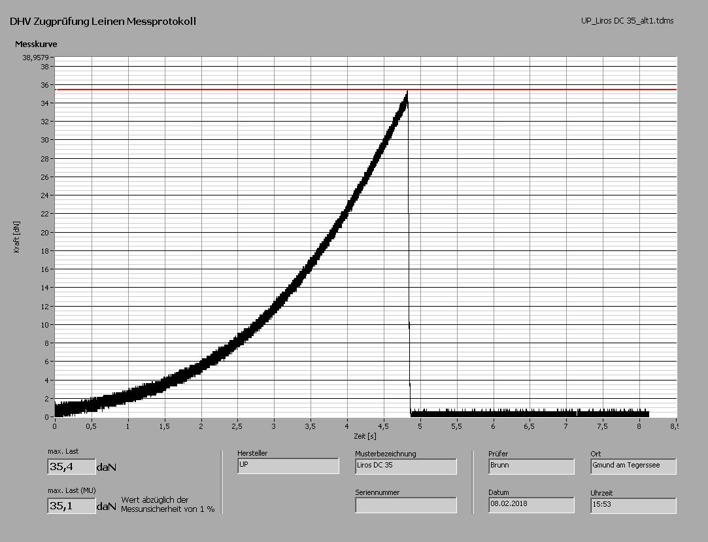Click the Prüfer label
The image size is (708, 542).
(498, 454)
